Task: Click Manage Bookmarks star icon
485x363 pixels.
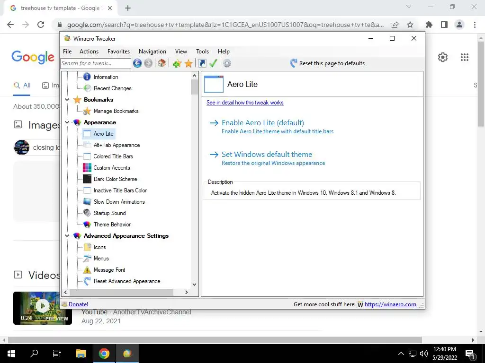Action: [87, 111]
